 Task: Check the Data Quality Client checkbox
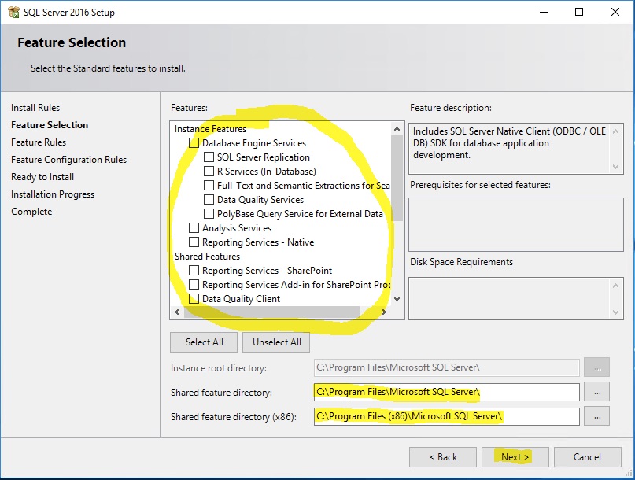194,298
